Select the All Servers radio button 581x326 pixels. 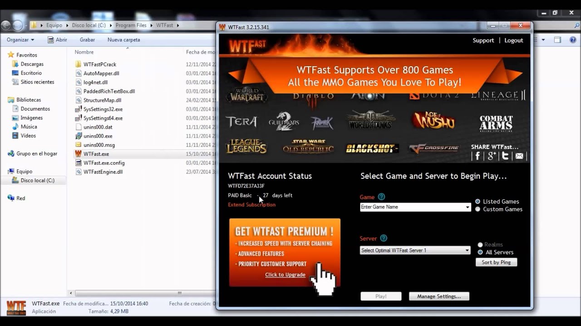tap(480, 252)
